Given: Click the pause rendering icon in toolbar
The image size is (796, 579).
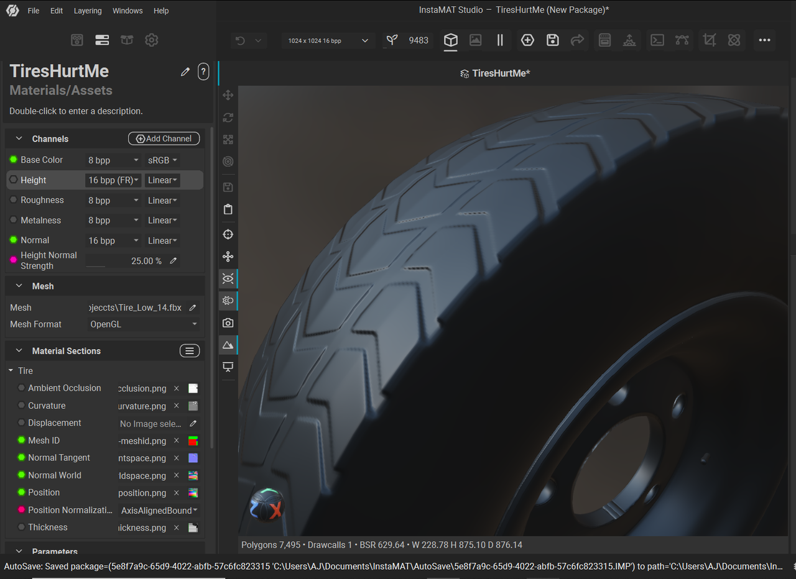Looking at the screenshot, I should (x=500, y=40).
